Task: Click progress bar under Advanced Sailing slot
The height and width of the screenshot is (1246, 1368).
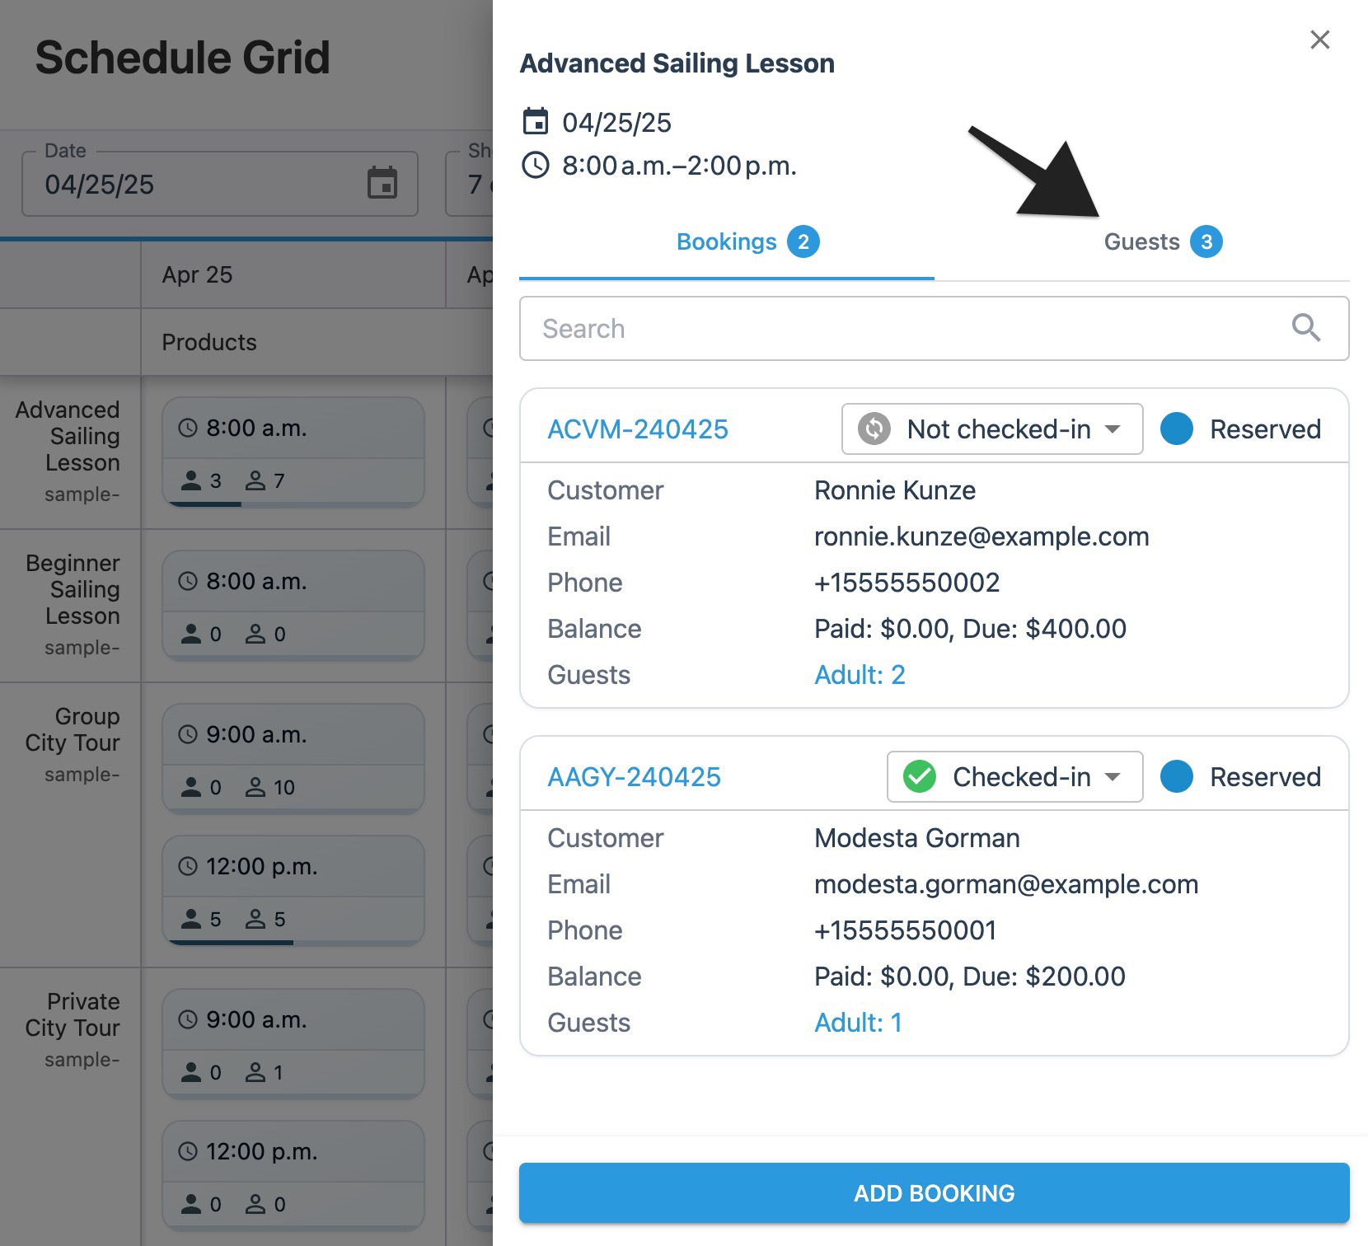Action: (x=293, y=504)
